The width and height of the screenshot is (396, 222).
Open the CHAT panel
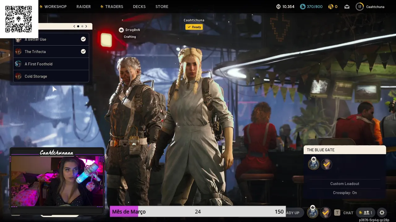pyautogui.click(x=348, y=213)
